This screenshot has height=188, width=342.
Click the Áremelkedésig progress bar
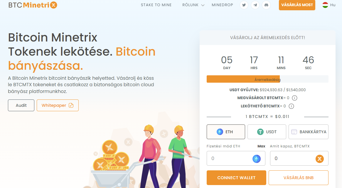267,79
